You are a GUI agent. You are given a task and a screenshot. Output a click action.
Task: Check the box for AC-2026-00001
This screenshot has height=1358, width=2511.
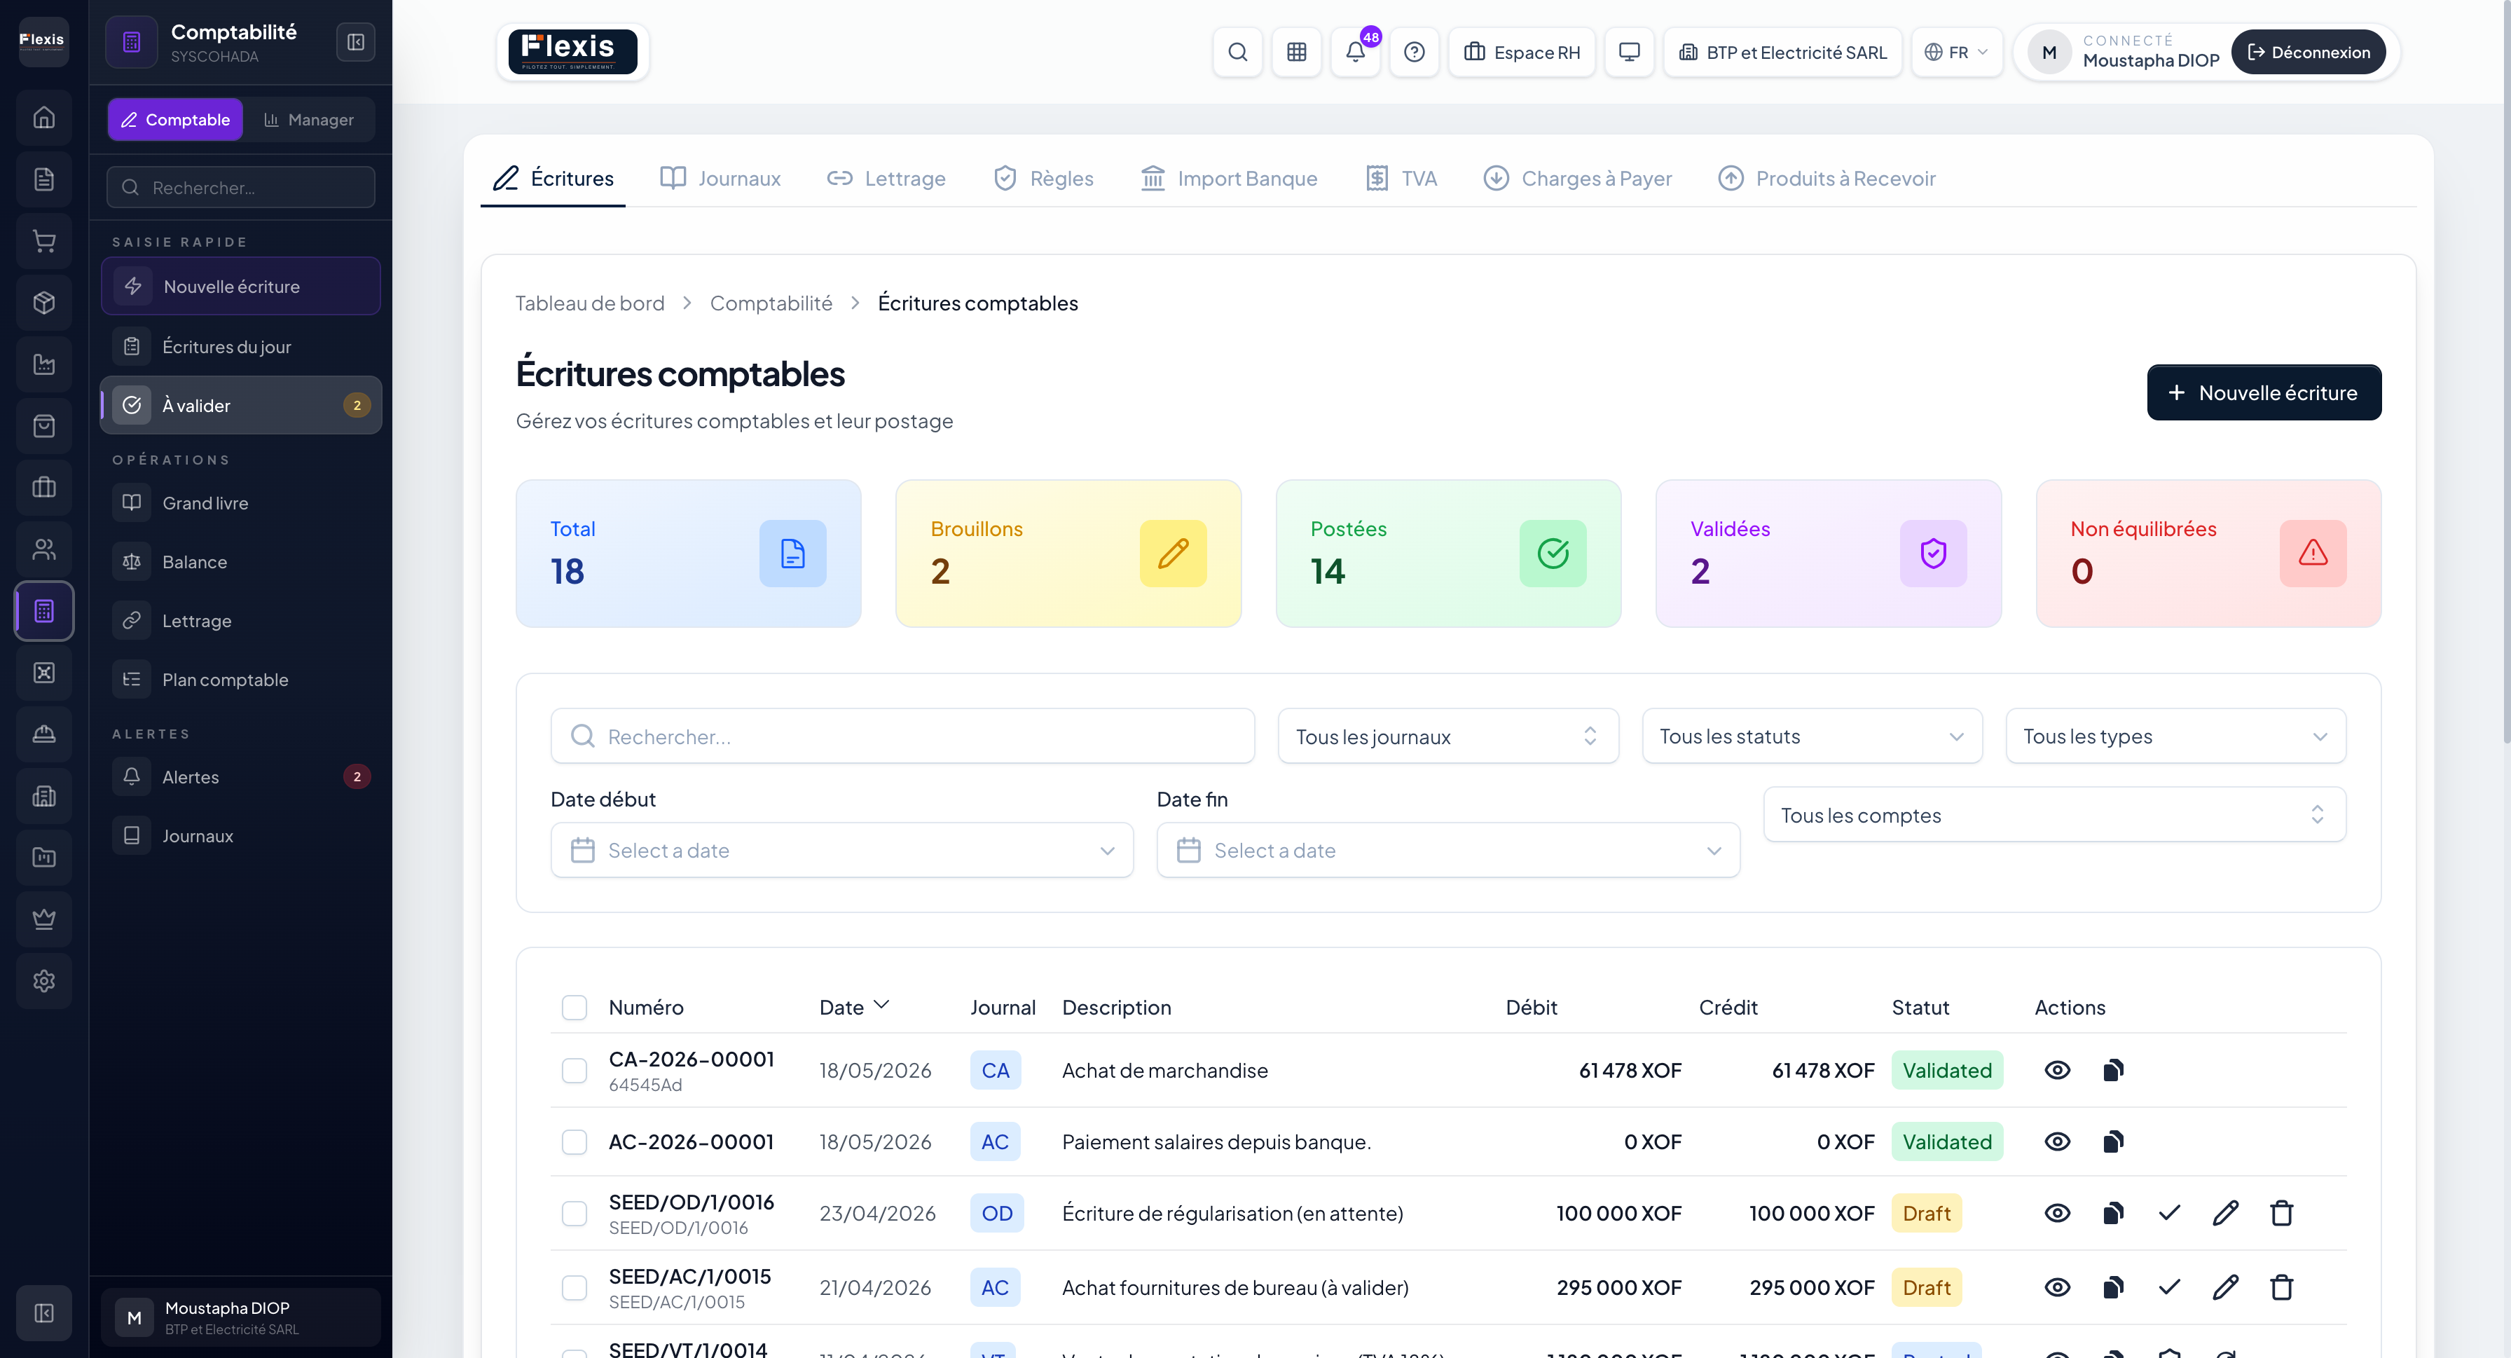coord(574,1141)
